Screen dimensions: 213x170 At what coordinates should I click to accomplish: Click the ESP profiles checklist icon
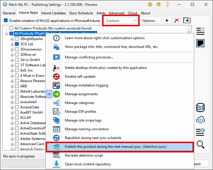56,112
